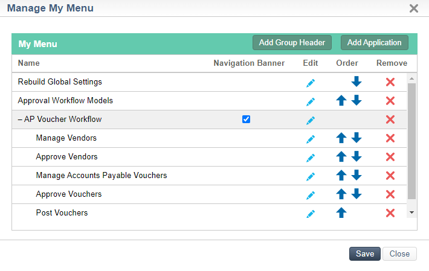Collapse the AP Voucher Workflow group
The image size is (429, 271).
pyautogui.click(x=20, y=120)
